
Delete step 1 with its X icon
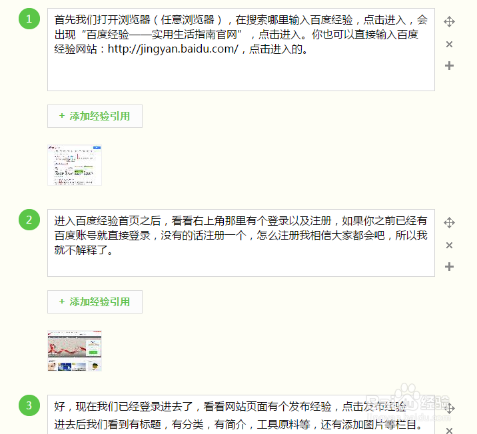[449, 45]
